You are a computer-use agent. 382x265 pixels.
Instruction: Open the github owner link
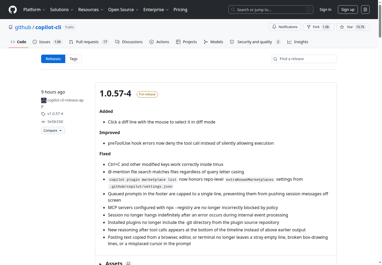(23, 27)
